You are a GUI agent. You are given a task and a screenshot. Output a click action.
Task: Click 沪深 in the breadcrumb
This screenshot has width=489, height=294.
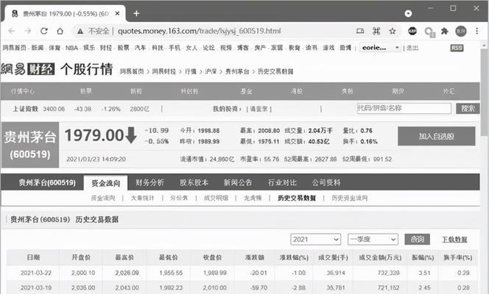[211, 71]
